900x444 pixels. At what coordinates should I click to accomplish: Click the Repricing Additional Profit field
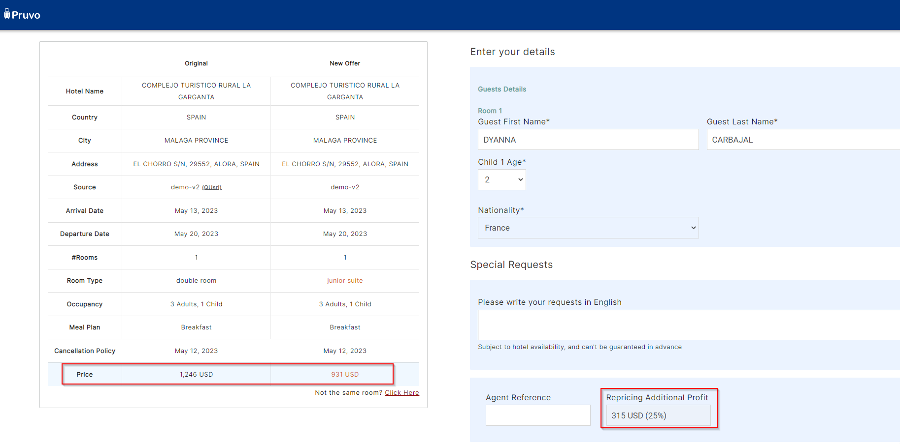[658, 415]
